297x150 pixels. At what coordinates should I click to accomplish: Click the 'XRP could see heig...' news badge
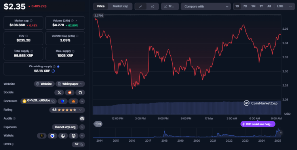[x=258, y=124]
